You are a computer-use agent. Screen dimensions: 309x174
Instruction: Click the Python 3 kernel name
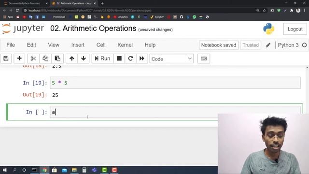[288, 45]
